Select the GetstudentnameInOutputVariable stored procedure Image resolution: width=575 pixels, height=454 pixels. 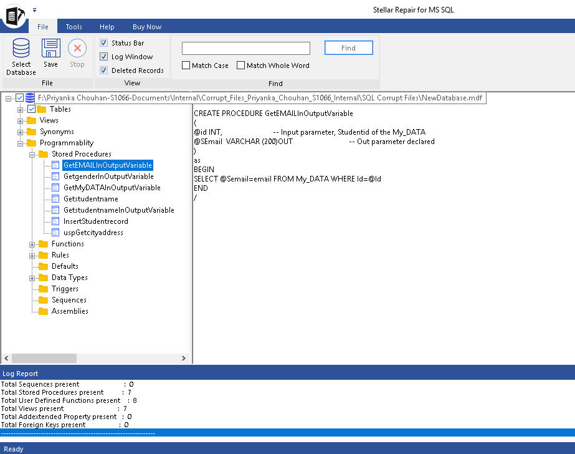(x=119, y=210)
